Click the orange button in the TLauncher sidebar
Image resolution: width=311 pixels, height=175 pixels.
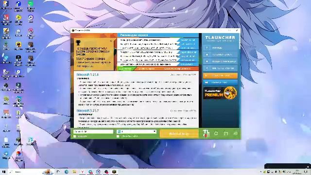tap(220, 75)
